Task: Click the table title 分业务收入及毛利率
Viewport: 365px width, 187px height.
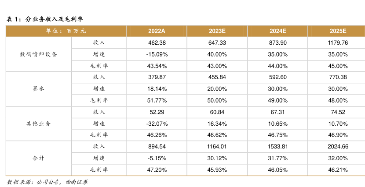Action: coord(54,19)
